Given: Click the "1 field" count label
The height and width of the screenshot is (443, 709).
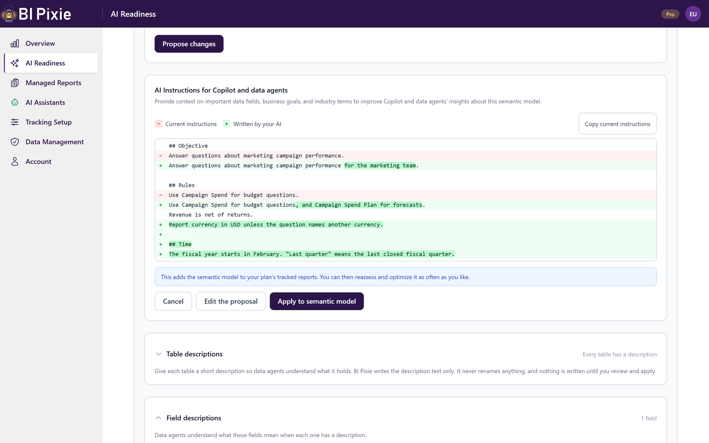Looking at the screenshot, I should pyautogui.click(x=649, y=418).
